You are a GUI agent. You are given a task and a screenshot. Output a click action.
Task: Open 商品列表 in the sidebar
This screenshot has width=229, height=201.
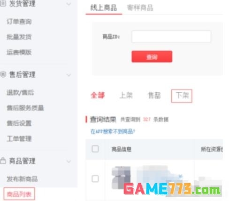click(x=19, y=194)
